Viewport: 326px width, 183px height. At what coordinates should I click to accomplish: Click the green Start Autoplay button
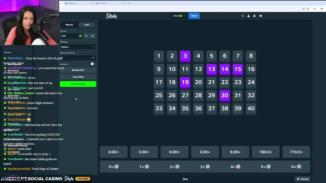click(78, 84)
